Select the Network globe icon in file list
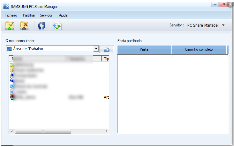The height and width of the screenshot is (147, 234). (12, 80)
